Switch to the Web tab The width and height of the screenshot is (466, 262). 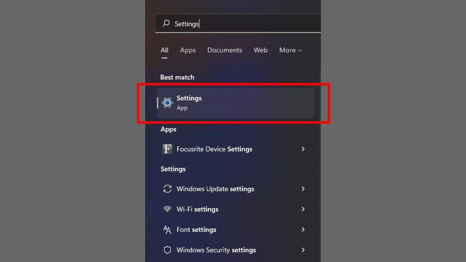261,50
